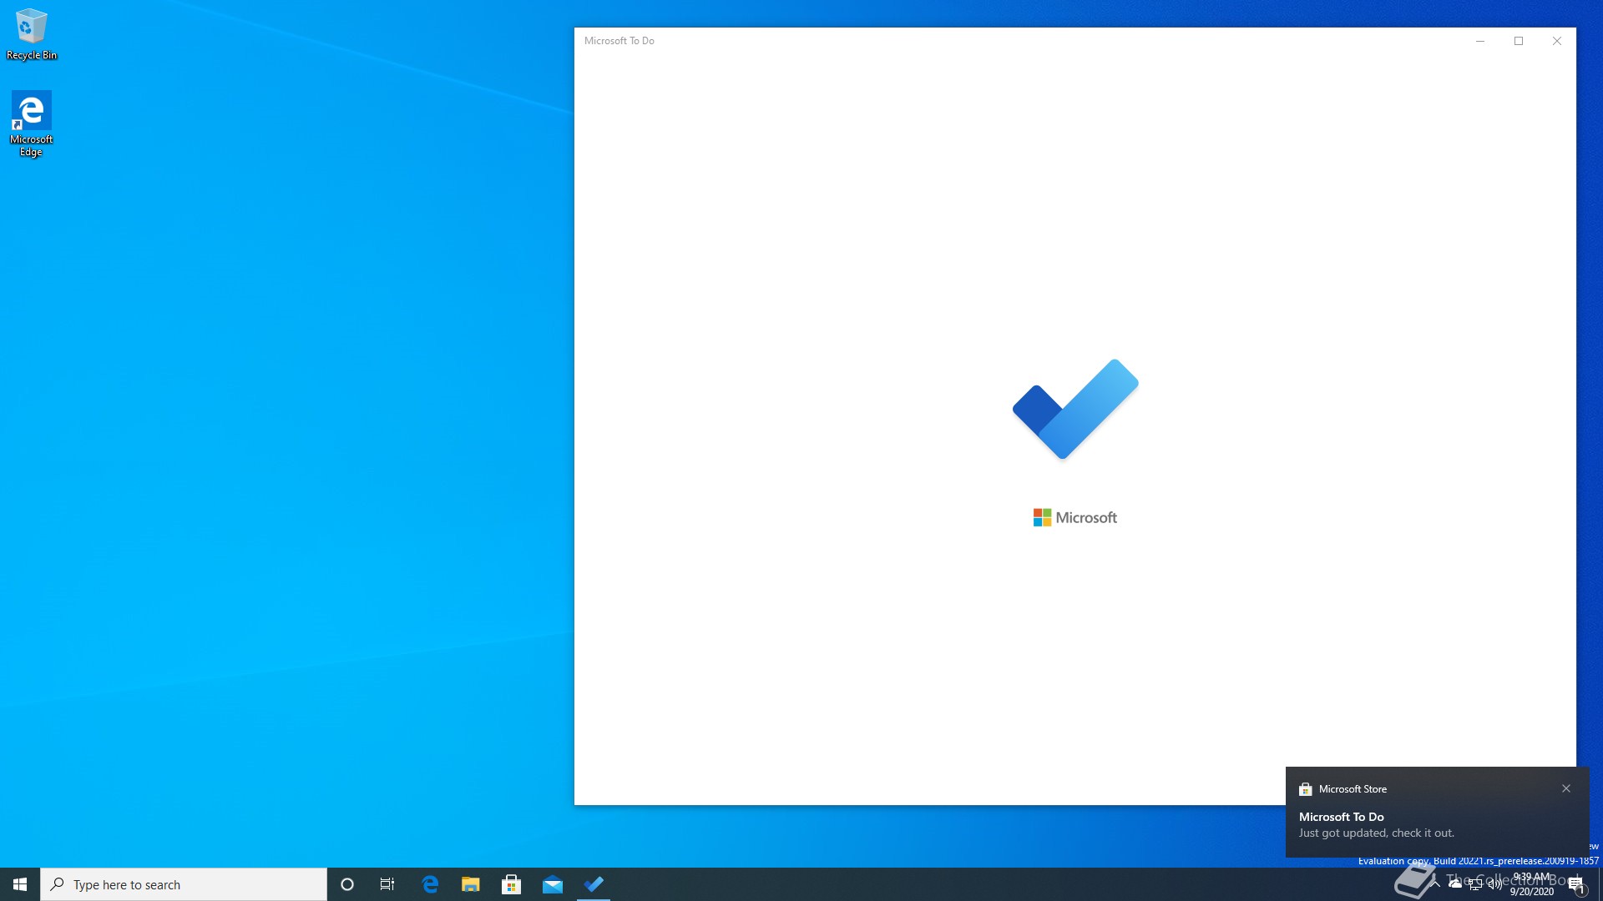Open Microsoft Store from the taskbar

512,884
